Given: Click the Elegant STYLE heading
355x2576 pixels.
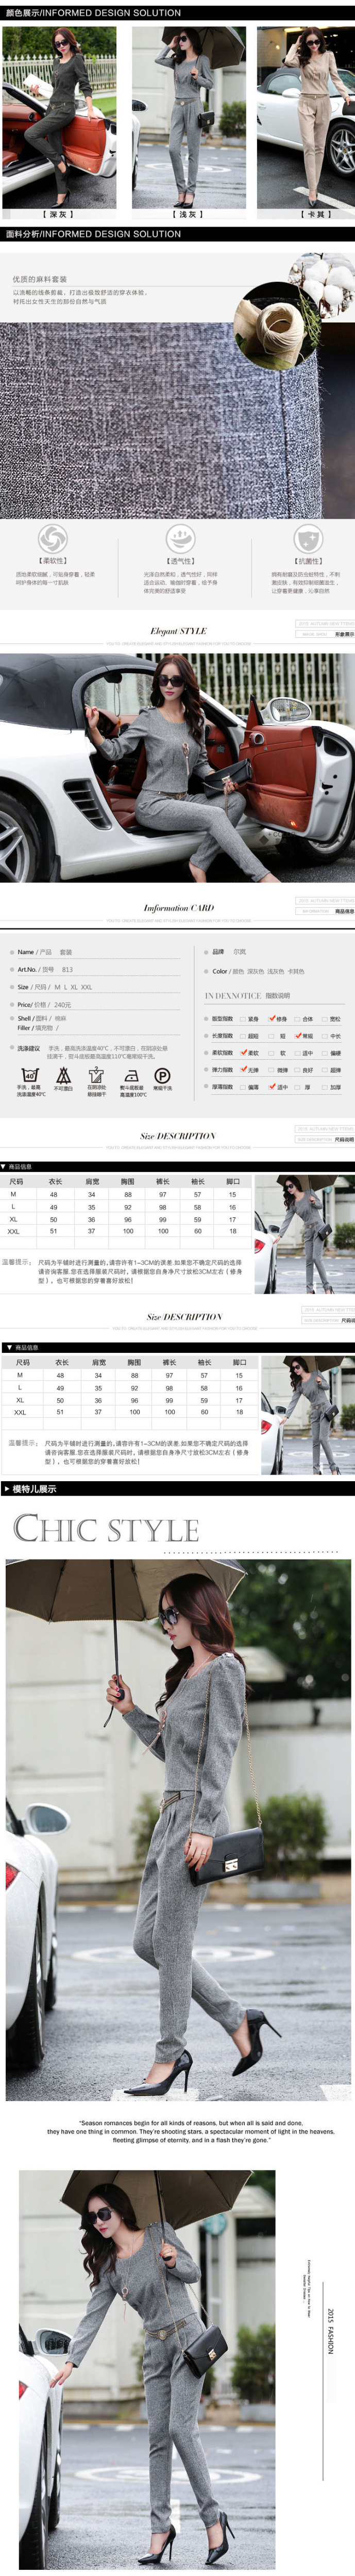Looking at the screenshot, I should [x=178, y=631].
